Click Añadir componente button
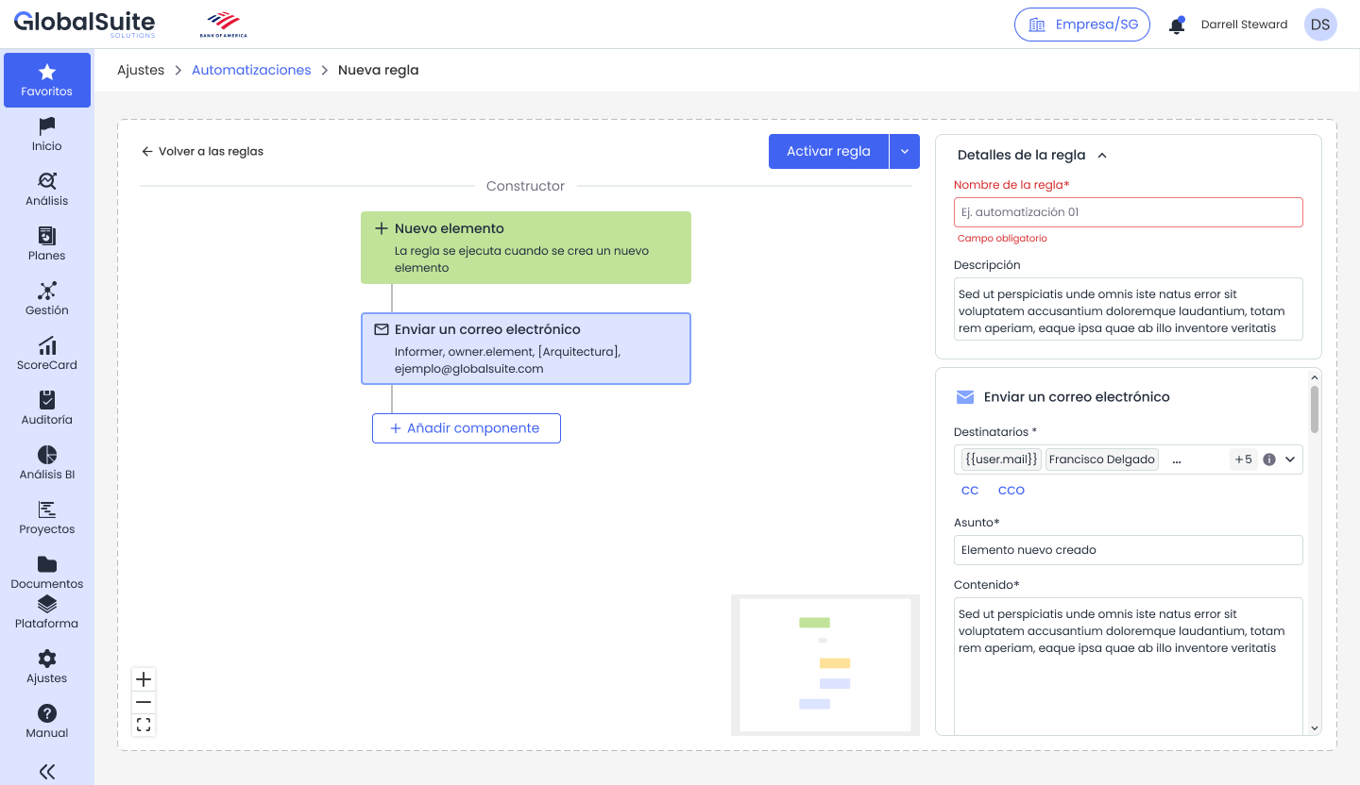Image resolution: width=1360 pixels, height=785 pixels. (x=467, y=428)
